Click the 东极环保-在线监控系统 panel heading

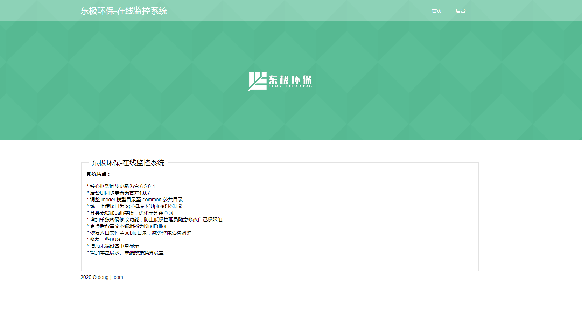(128, 163)
